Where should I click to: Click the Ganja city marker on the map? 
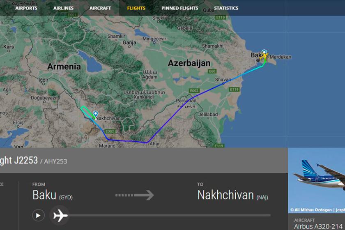(x=129, y=47)
